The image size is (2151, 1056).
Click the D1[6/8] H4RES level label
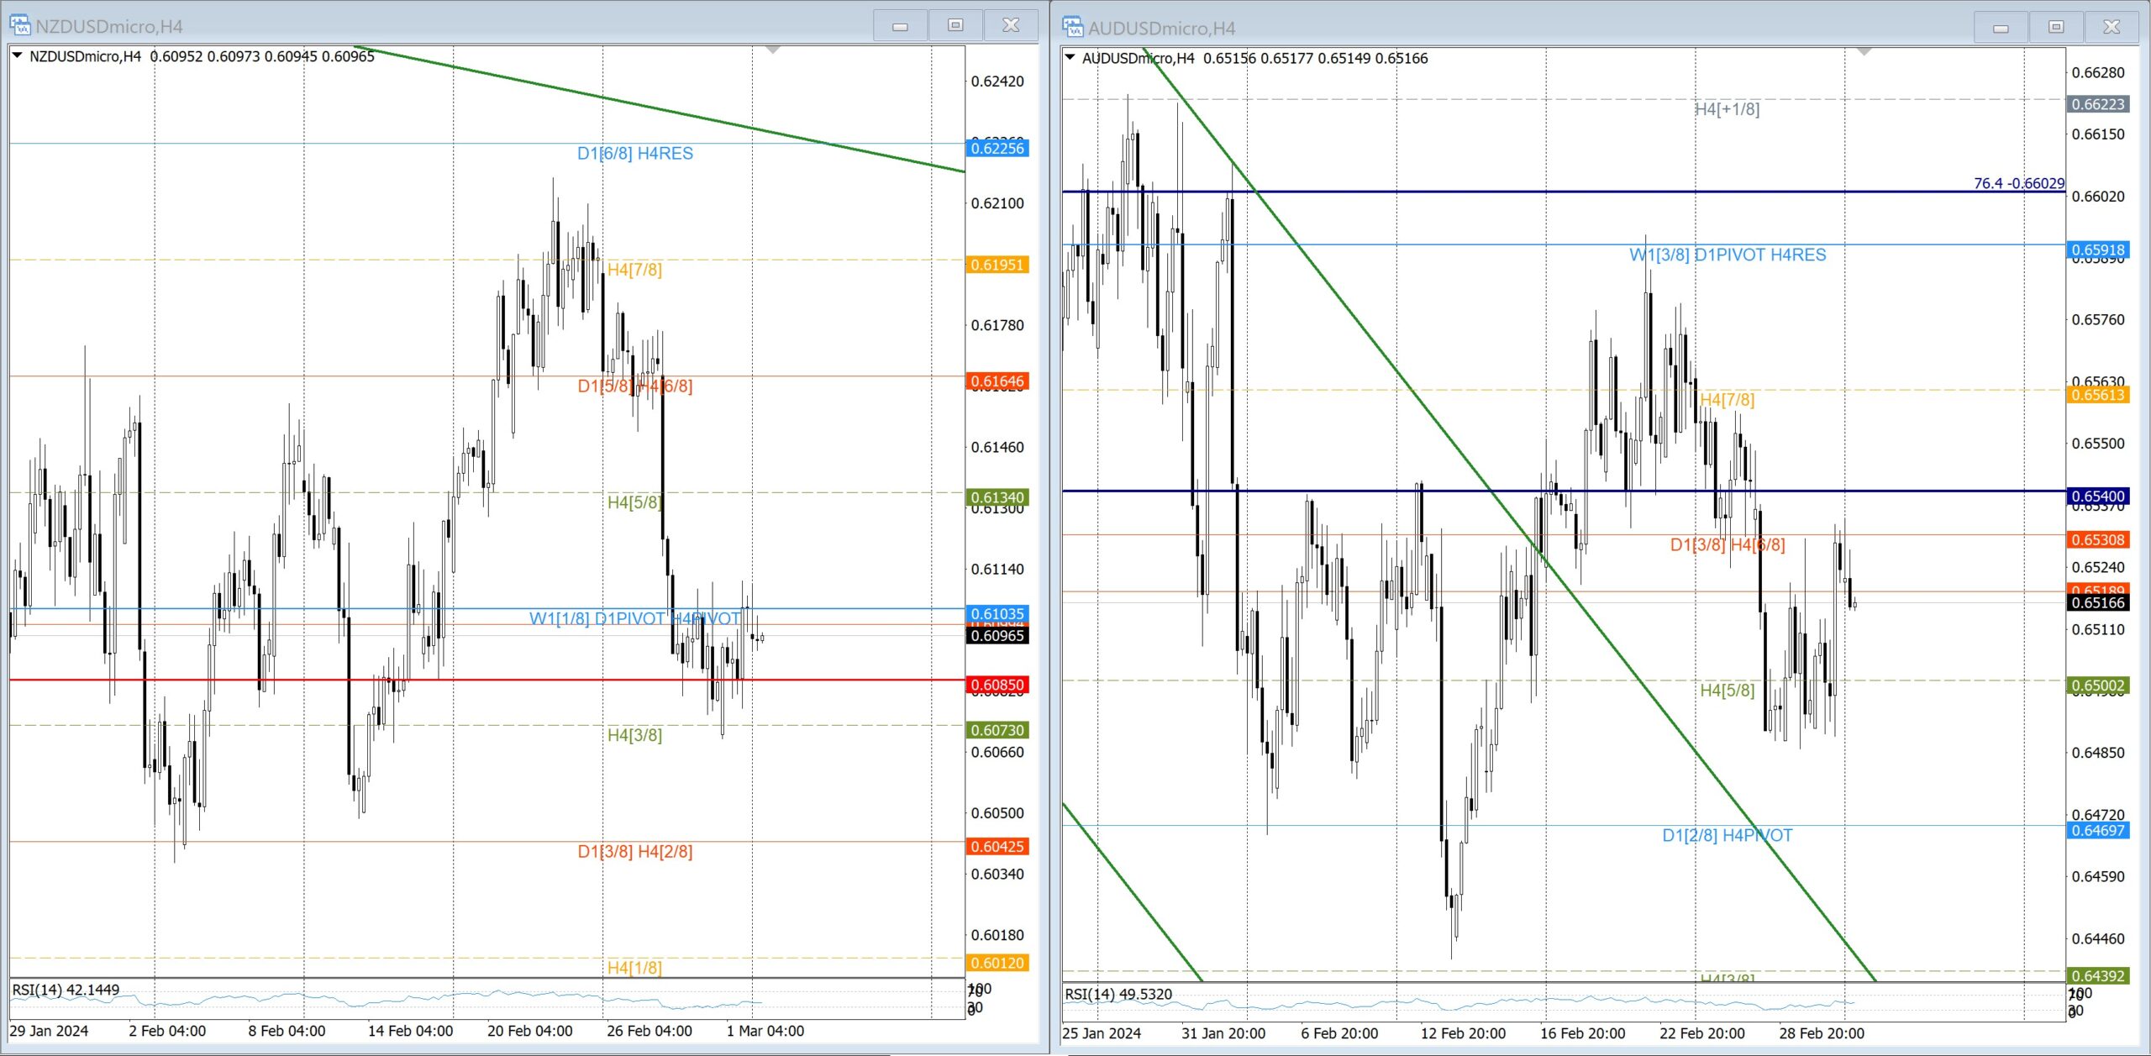click(634, 154)
